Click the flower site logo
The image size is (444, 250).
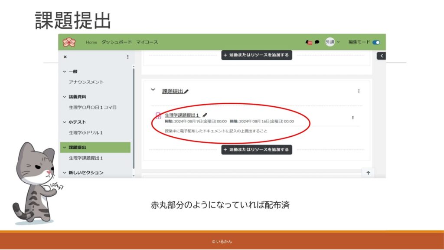[x=69, y=42]
